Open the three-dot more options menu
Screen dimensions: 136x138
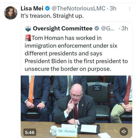click(130, 9)
